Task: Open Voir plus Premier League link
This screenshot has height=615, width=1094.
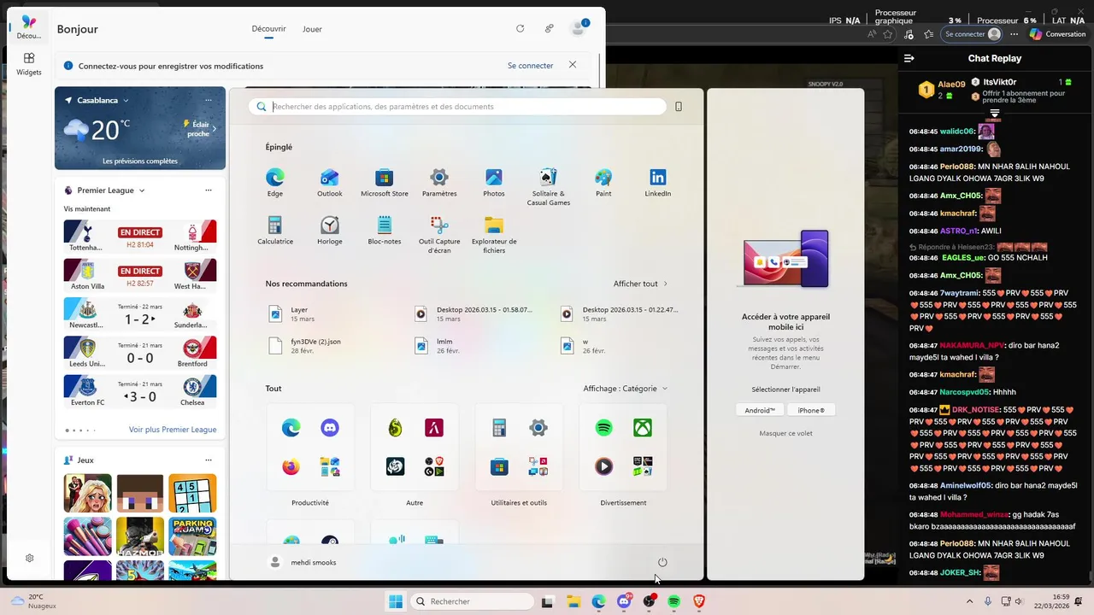Action: 173,430
